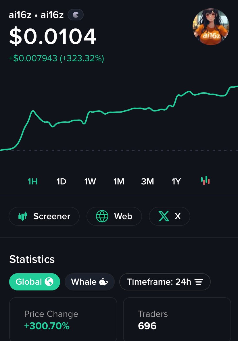This screenshot has height=341, width=238.
Task: Open the Screener button
Action: coord(44,216)
